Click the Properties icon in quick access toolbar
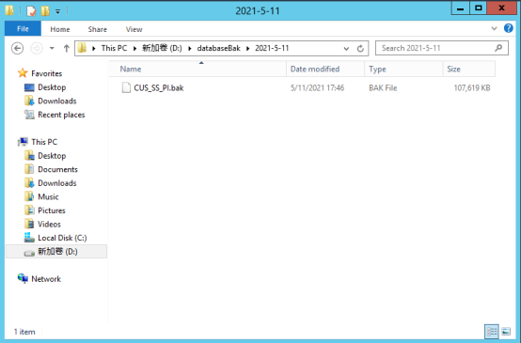The image size is (521, 343). click(x=31, y=11)
